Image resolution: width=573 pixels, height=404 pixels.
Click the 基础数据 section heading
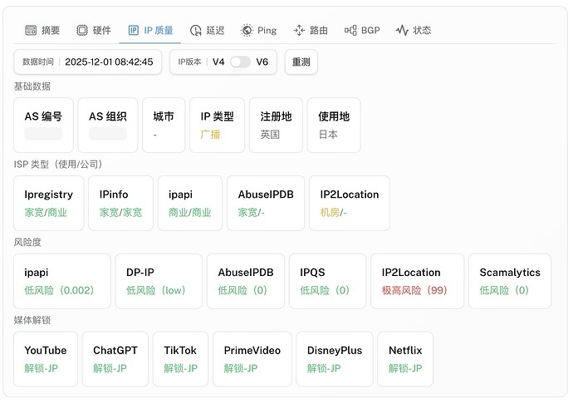[32, 86]
